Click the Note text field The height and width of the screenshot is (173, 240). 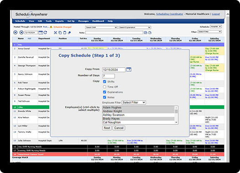point(114,32)
